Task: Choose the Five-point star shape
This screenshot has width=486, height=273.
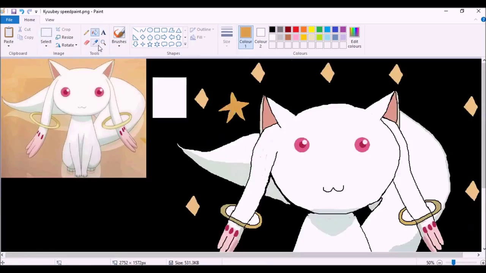Action: [x=150, y=44]
